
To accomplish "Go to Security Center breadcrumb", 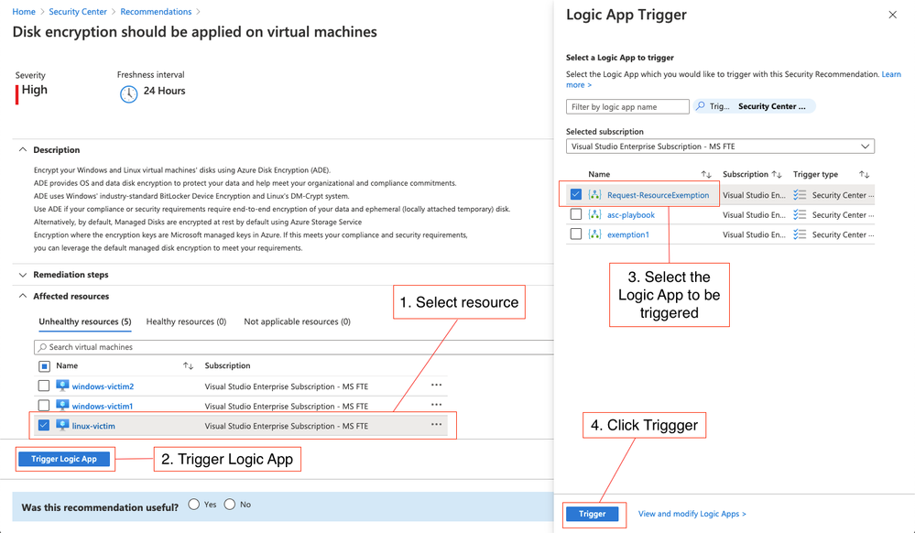I will pos(78,12).
